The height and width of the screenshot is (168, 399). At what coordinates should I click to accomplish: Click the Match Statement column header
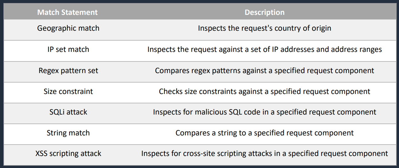[x=68, y=13]
